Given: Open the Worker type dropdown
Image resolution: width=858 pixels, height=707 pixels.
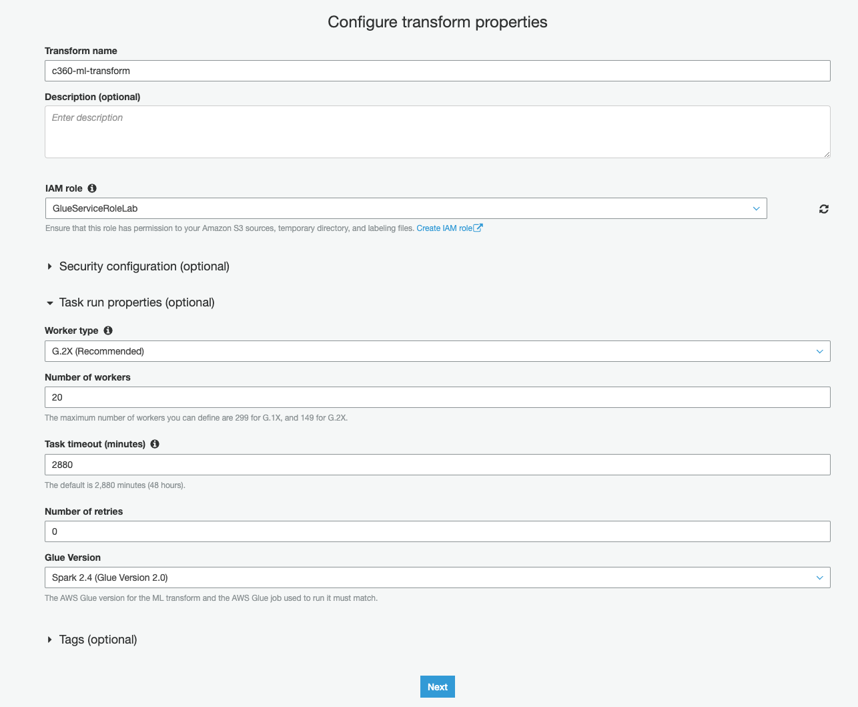Looking at the screenshot, I should coord(437,351).
